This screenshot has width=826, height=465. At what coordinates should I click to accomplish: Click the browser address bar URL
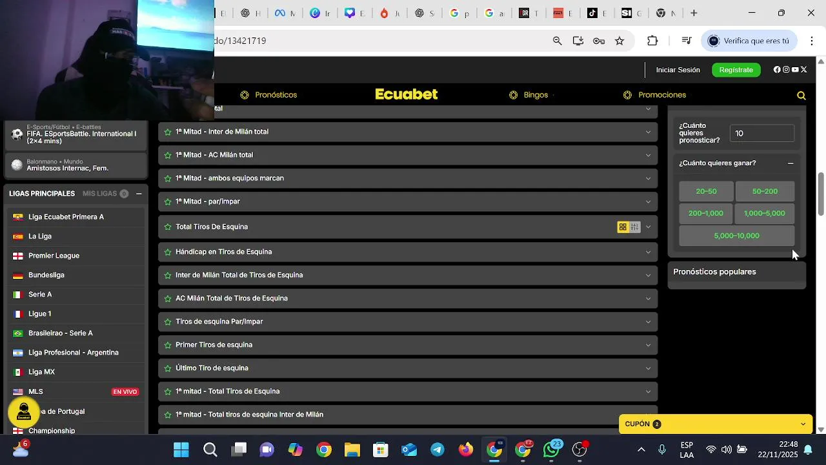click(241, 41)
